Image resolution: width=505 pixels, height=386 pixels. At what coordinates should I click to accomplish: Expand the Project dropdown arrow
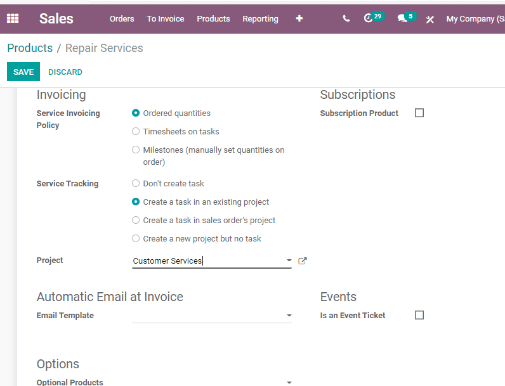pyautogui.click(x=289, y=261)
